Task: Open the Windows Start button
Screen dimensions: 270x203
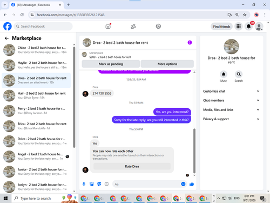Action: coord(5,199)
